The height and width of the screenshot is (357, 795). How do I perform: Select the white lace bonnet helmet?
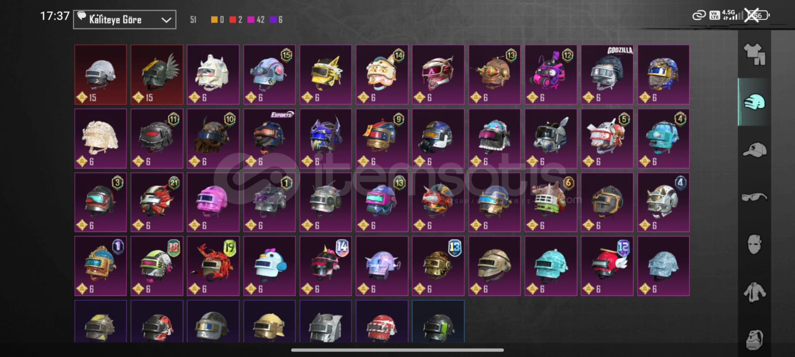coord(101,139)
